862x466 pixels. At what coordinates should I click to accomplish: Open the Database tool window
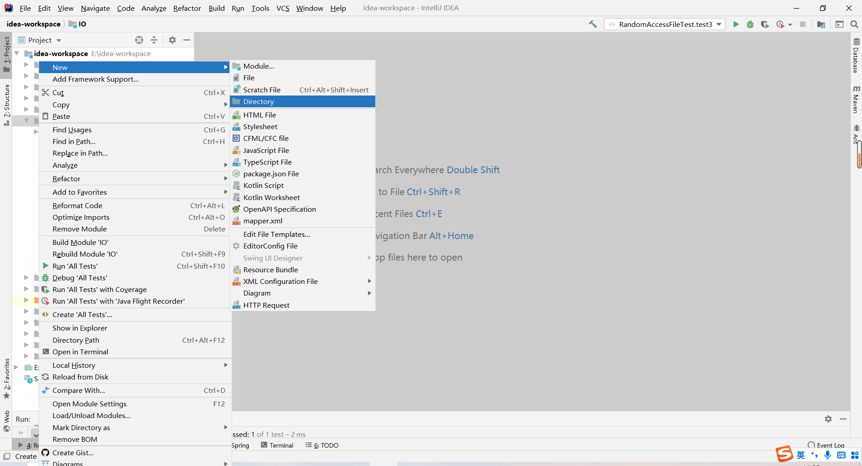(856, 56)
